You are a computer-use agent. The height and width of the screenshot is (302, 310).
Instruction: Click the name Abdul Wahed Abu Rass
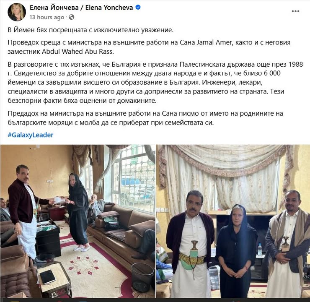77,52
